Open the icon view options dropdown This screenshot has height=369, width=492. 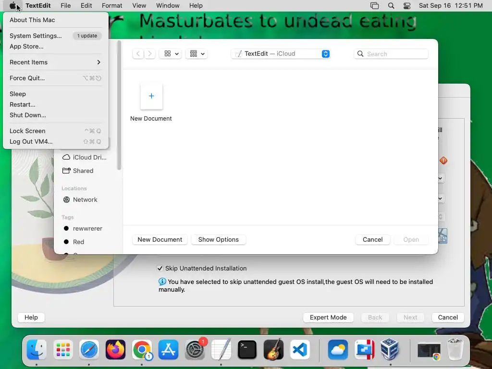pos(171,54)
